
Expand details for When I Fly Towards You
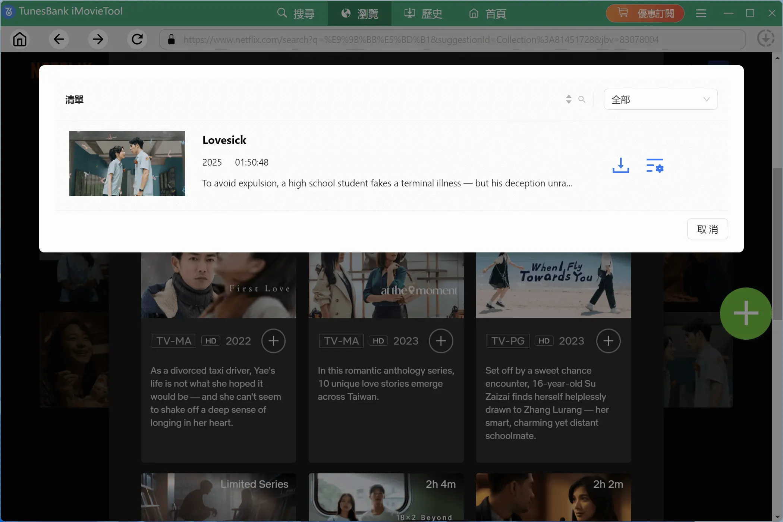(x=609, y=340)
